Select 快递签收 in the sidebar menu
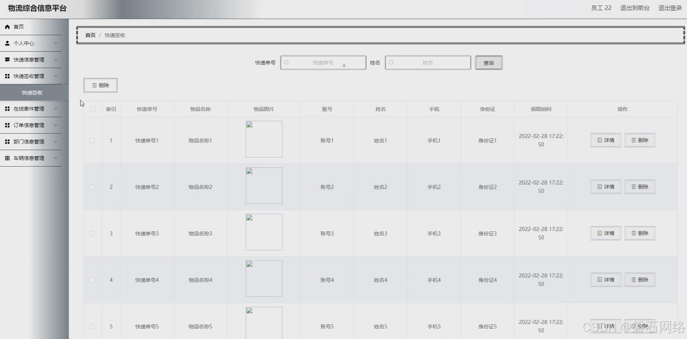The height and width of the screenshot is (339, 687). (32, 92)
